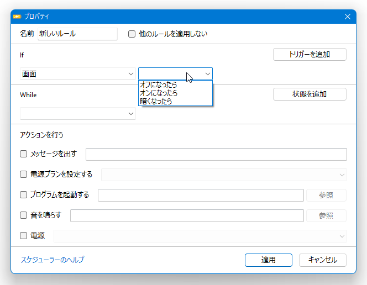This screenshot has height=285, width=367.
Task: Check the 音を鳴らす option
Action: tap(23, 215)
